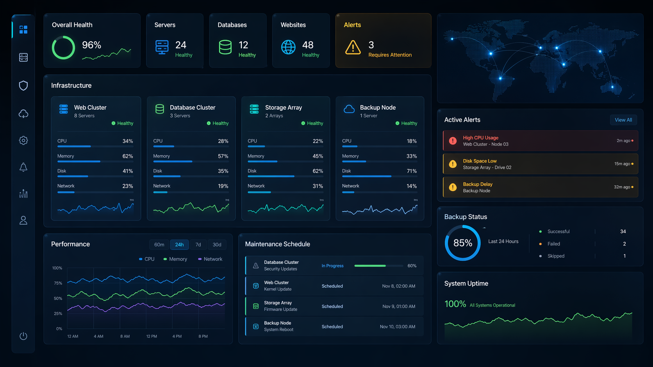Click the Skipped backups row
This screenshot has height=367, width=653.
point(583,256)
